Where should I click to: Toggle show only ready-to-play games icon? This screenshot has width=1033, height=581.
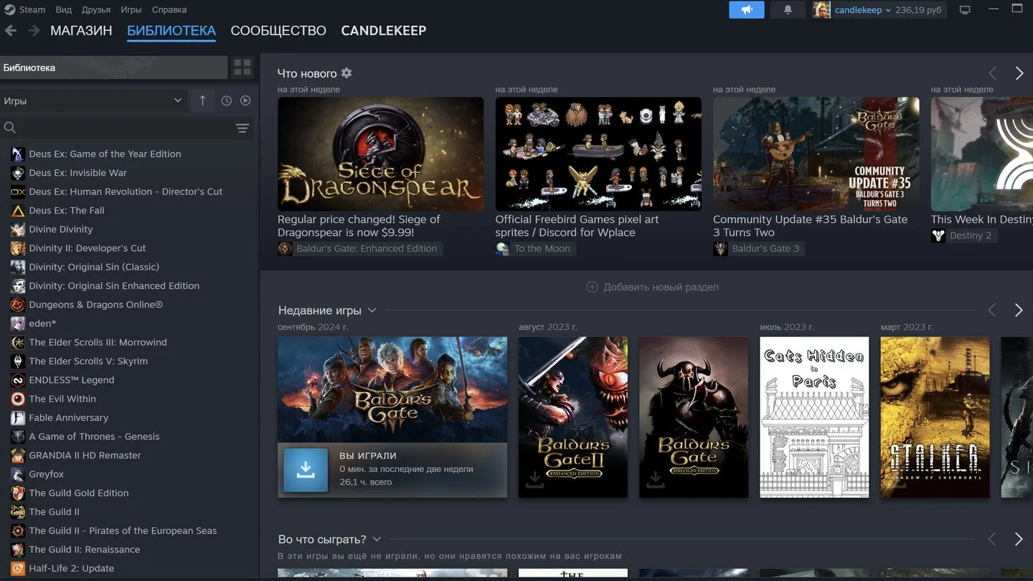coord(245,101)
